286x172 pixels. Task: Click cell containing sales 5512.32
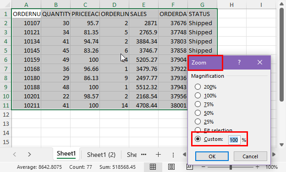click(144, 87)
